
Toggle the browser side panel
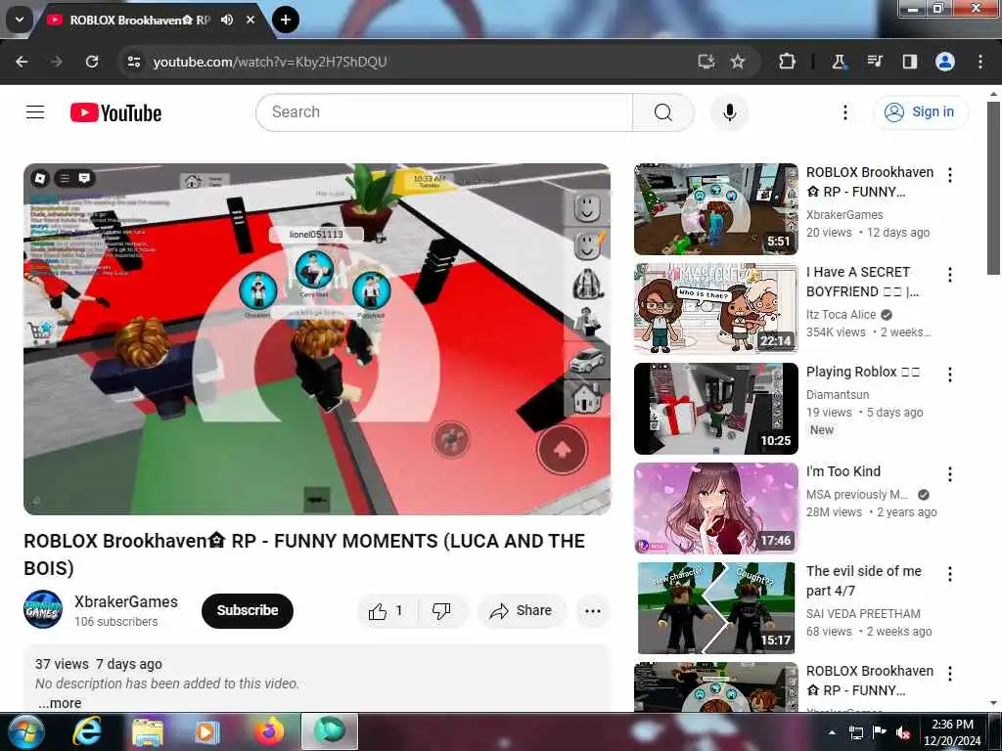pos(910,62)
